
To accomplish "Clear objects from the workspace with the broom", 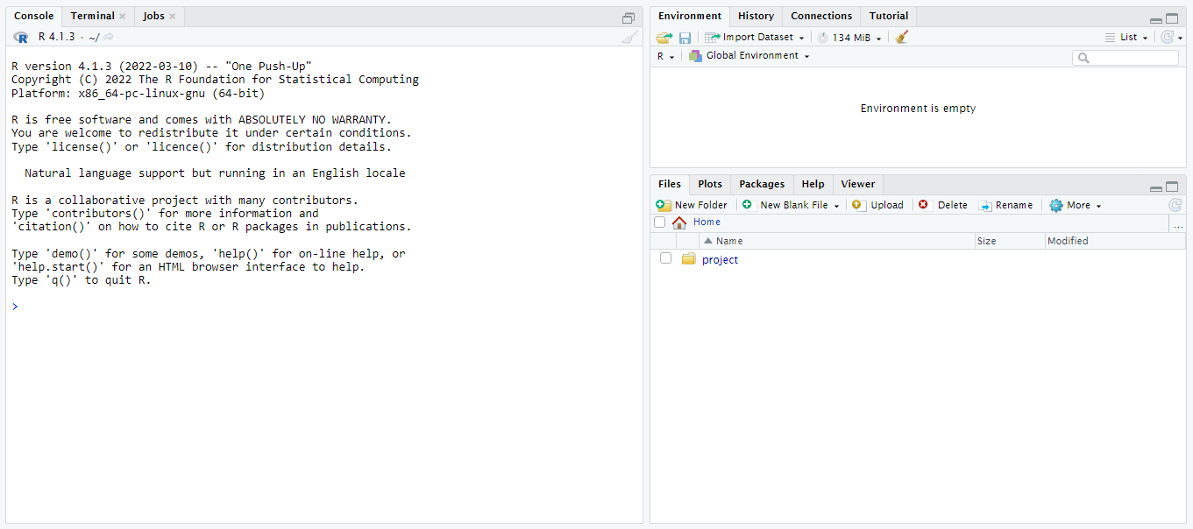I will point(900,37).
